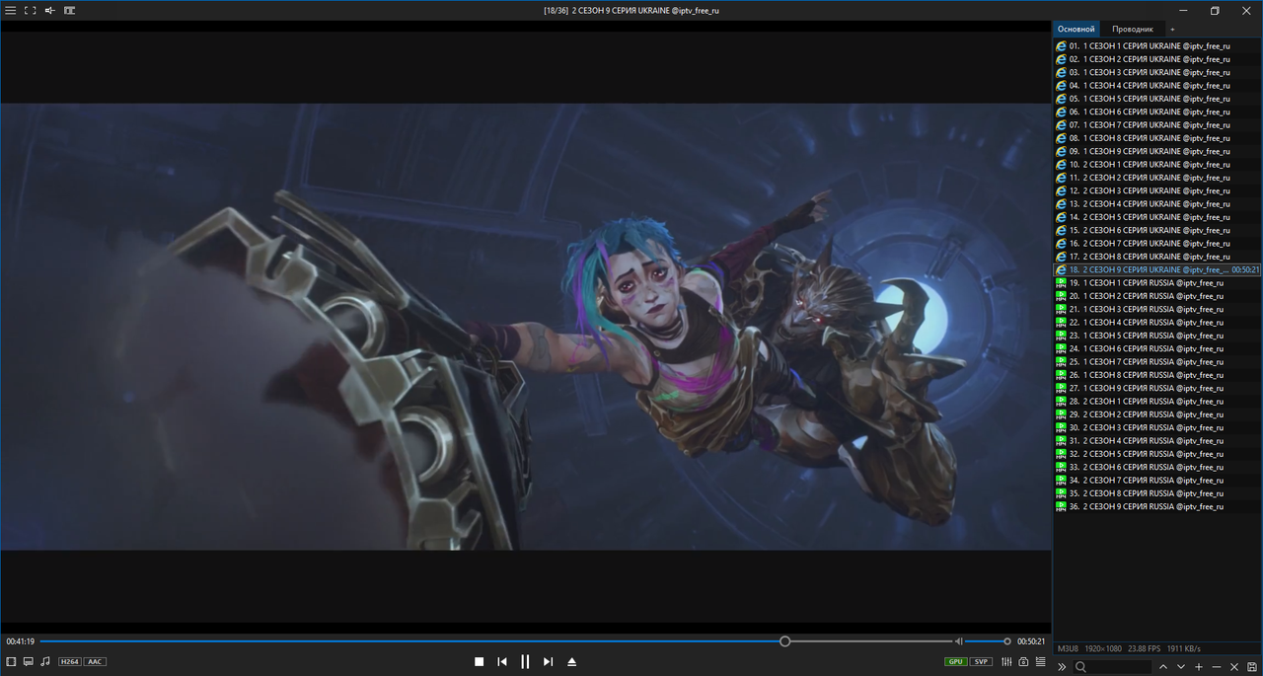1263x676 pixels.
Task: Click the AAC audio codec badge
Action: 95,661
